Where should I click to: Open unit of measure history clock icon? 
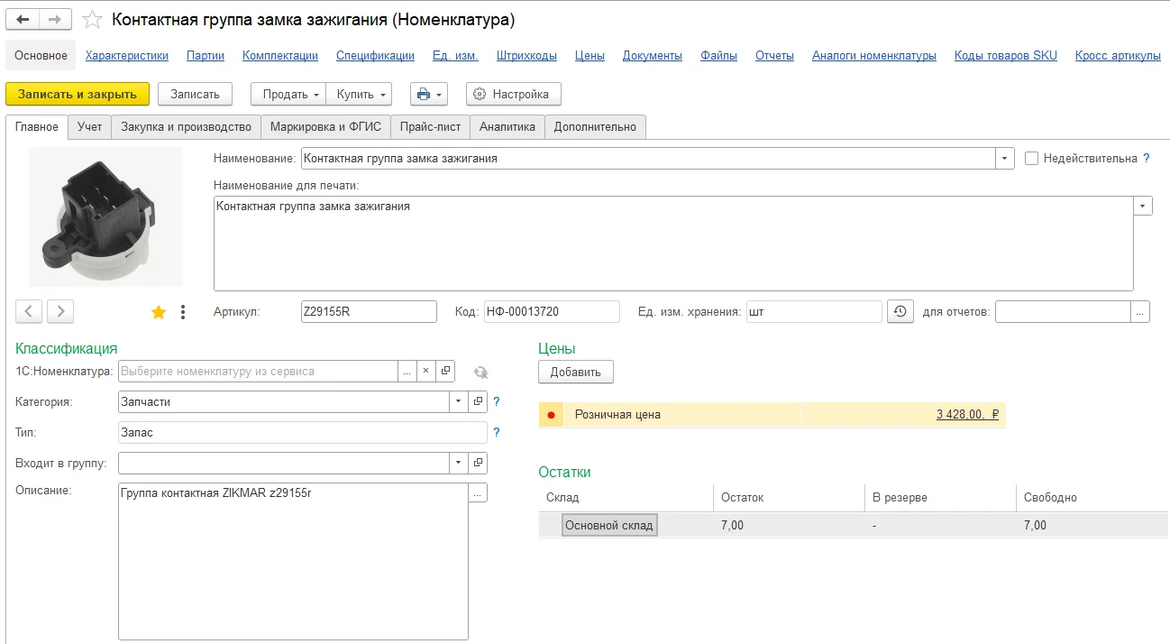coord(900,311)
